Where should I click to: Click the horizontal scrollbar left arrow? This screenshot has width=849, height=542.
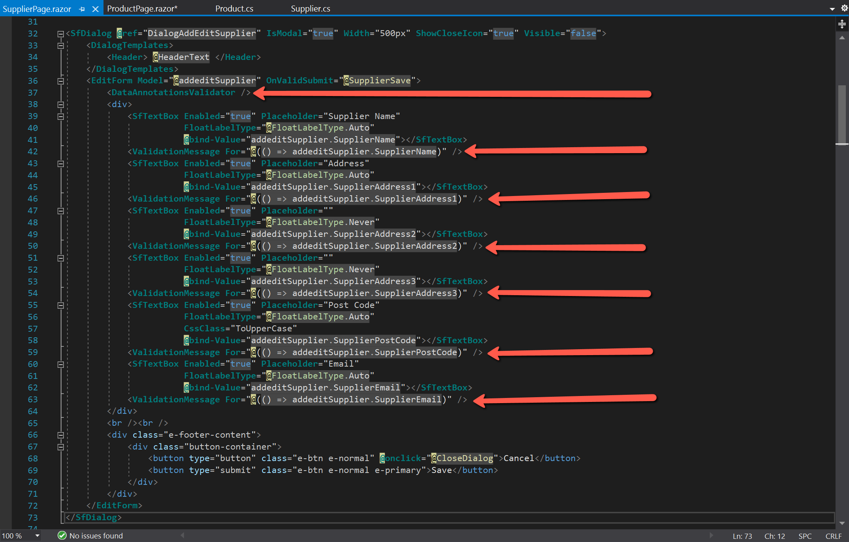click(182, 535)
